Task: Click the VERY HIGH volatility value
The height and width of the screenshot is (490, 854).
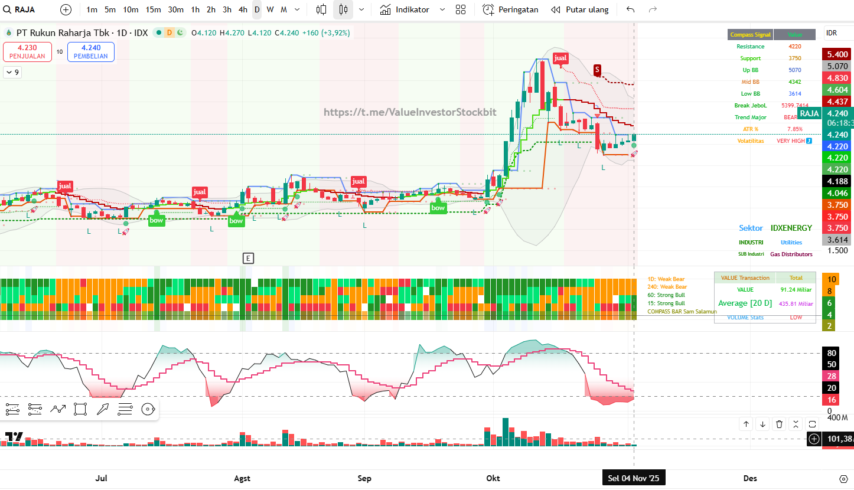Action: pyautogui.click(x=791, y=141)
